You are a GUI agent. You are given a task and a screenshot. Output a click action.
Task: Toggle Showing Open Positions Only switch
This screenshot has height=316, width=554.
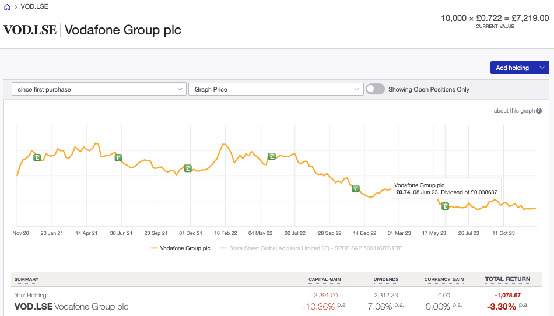tap(375, 89)
